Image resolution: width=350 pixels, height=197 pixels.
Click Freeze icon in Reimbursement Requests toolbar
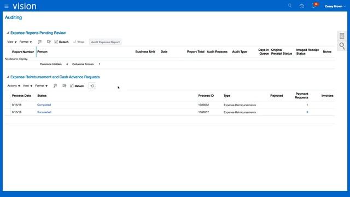pyautogui.click(x=55, y=86)
